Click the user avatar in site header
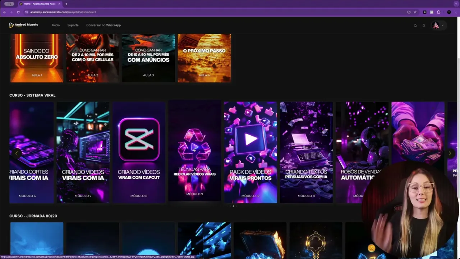The height and width of the screenshot is (259, 460). tap(436, 25)
